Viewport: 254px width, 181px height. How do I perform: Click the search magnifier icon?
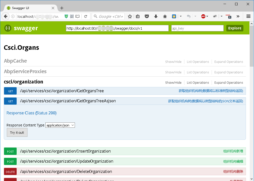pos(96,16)
